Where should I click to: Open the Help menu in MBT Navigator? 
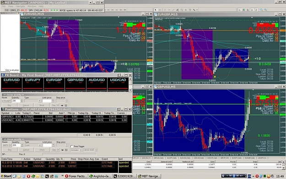[41, 6]
